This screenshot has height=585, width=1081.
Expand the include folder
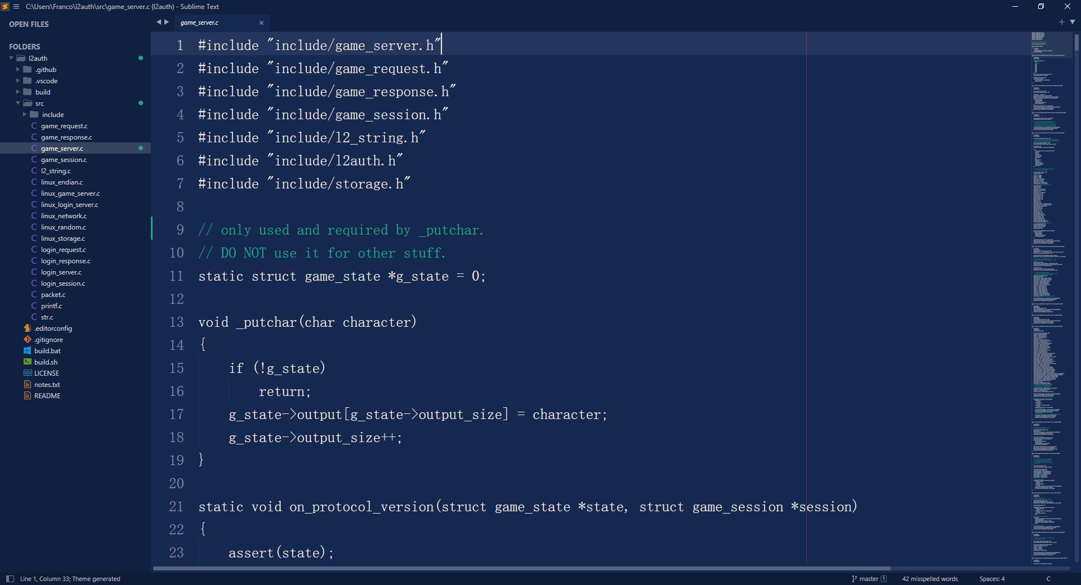coord(25,115)
